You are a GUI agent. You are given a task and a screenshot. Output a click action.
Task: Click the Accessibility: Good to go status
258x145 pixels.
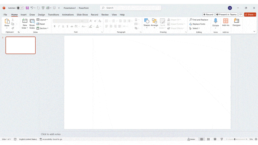click(x=51, y=139)
